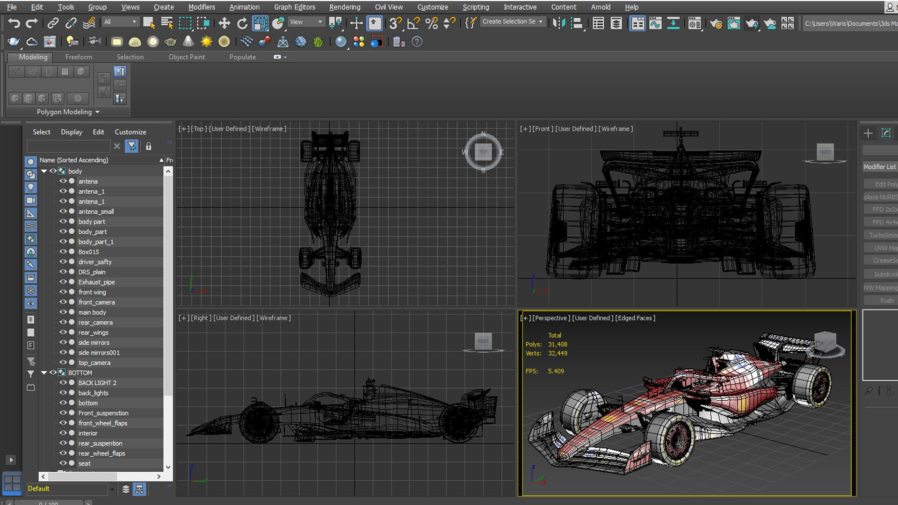Image resolution: width=898 pixels, height=505 pixels.
Task: Toggle the Angle Snap icon
Action: click(x=413, y=23)
